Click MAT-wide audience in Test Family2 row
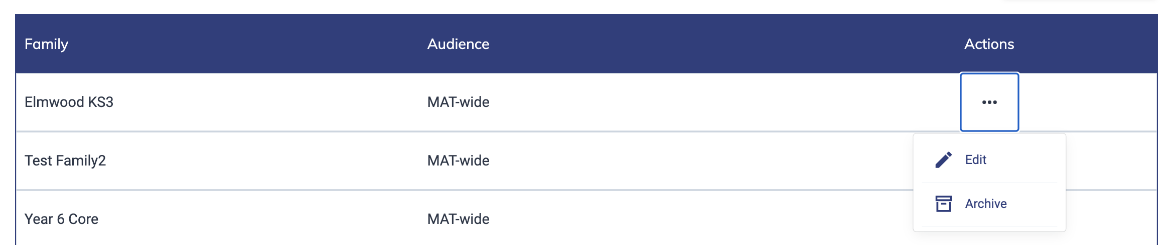 (458, 160)
